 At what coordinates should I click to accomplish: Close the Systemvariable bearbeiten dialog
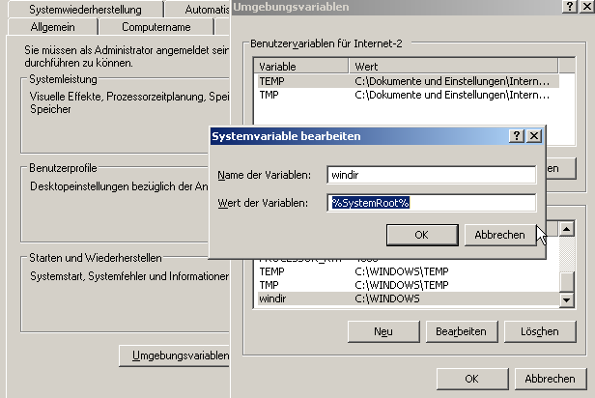tap(533, 136)
